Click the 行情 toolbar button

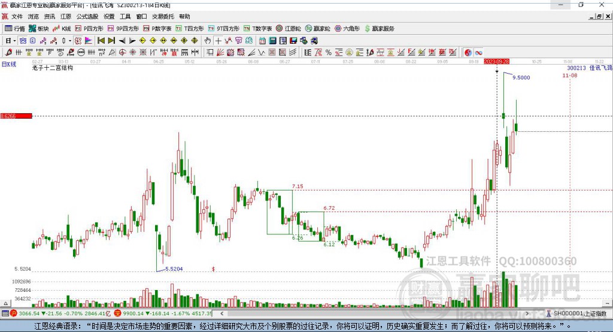coord(15,29)
